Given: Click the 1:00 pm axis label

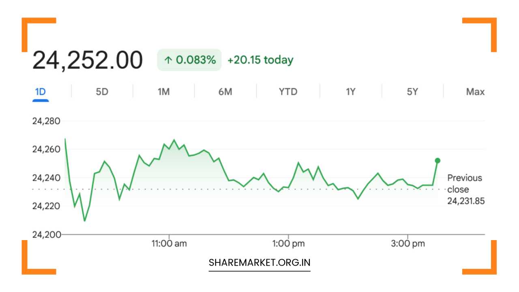Looking at the screenshot, I should click(x=288, y=244).
